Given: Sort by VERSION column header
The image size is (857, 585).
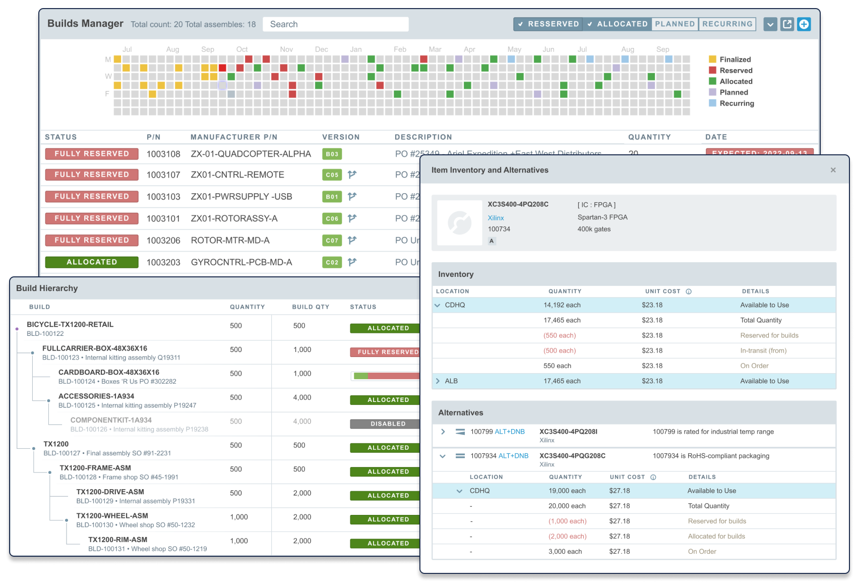Looking at the screenshot, I should pyautogui.click(x=341, y=137).
